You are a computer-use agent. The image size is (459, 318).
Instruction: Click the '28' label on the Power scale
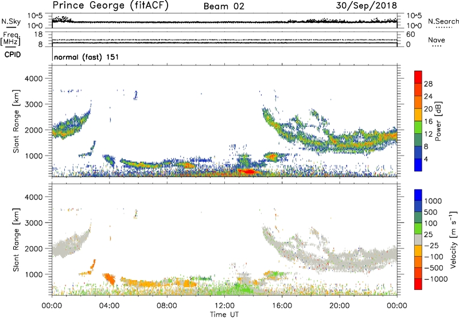click(x=428, y=84)
